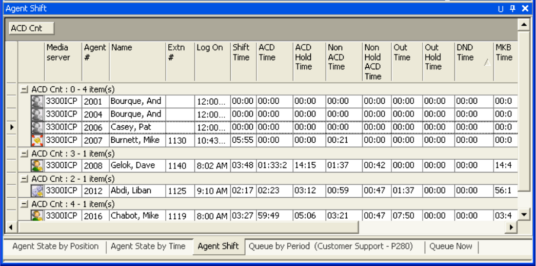The image size is (536, 266).
Task: Click log on time 8:02 AM
Action: click(x=213, y=166)
